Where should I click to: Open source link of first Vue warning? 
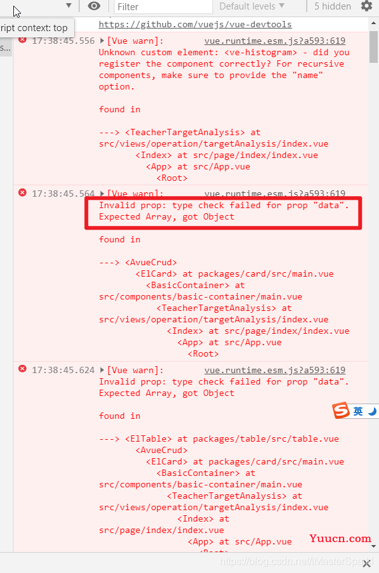[x=274, y=41]
